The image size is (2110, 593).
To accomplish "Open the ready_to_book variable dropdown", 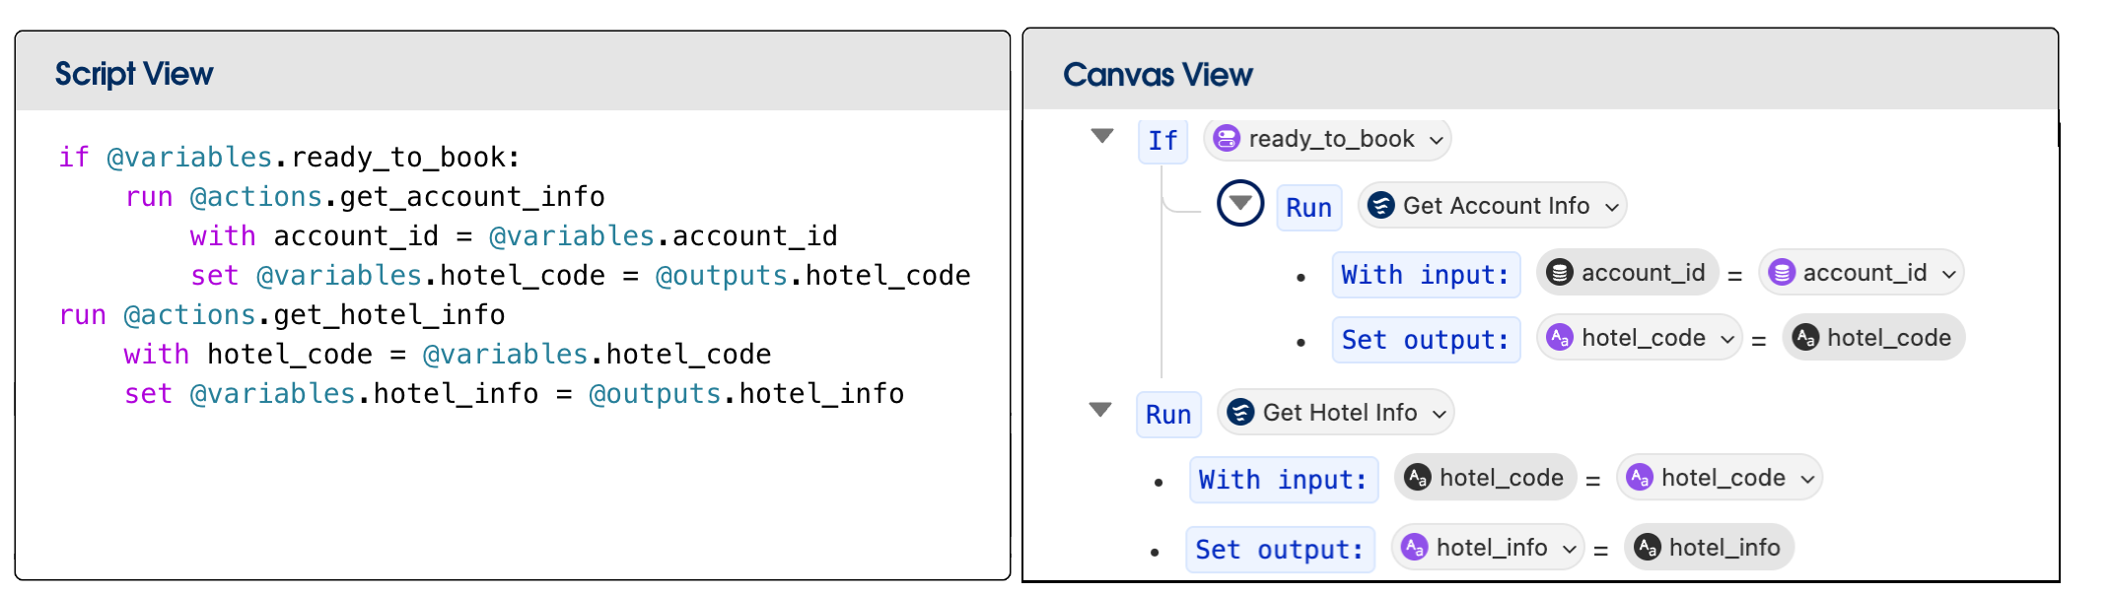I will point(1437,140).
